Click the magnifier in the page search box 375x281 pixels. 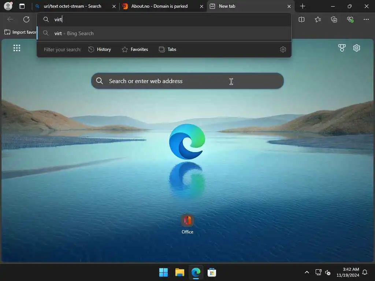100,81
